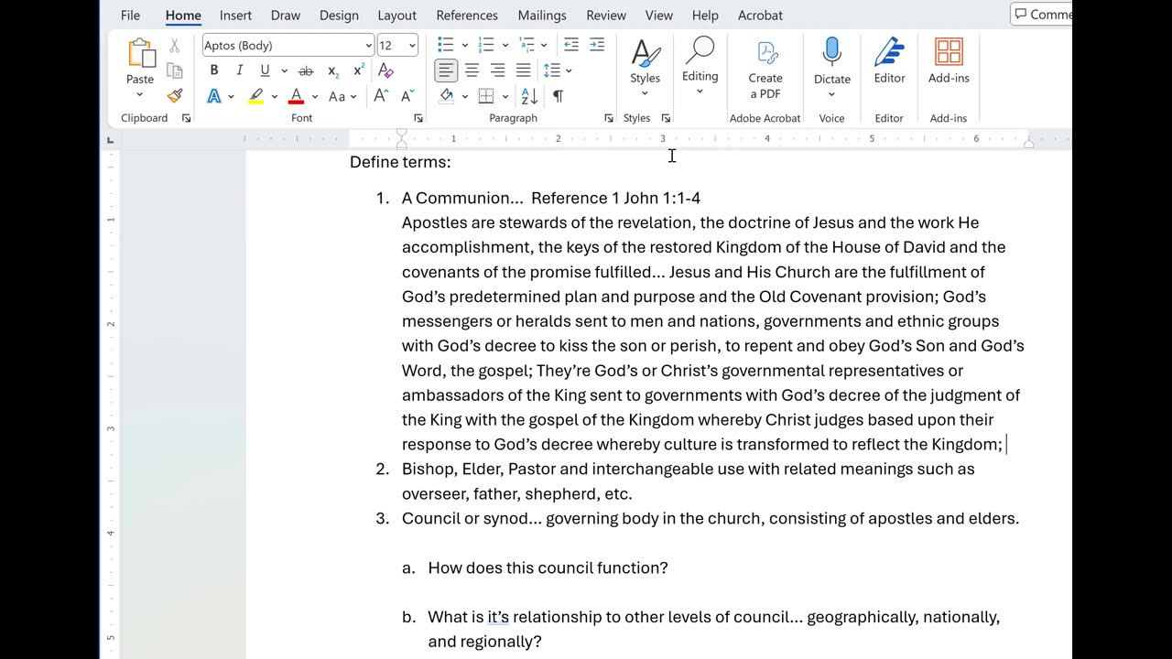Toggle Show/Hide paragraph marks
1172x659 pixels.
pos(558,96)
